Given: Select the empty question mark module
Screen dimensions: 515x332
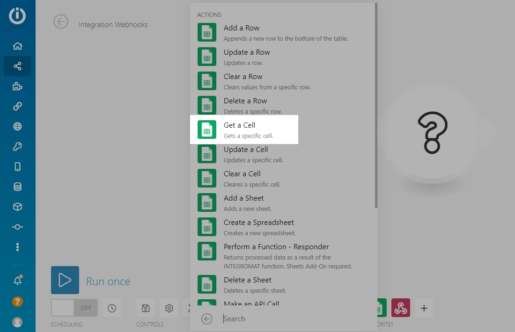Looking at the screenshot, I should [x=432, y=132].
